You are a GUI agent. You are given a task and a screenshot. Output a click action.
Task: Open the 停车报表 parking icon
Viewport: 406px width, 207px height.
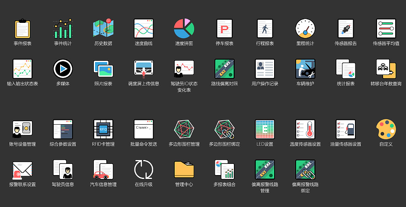click(x=224, y=28)
